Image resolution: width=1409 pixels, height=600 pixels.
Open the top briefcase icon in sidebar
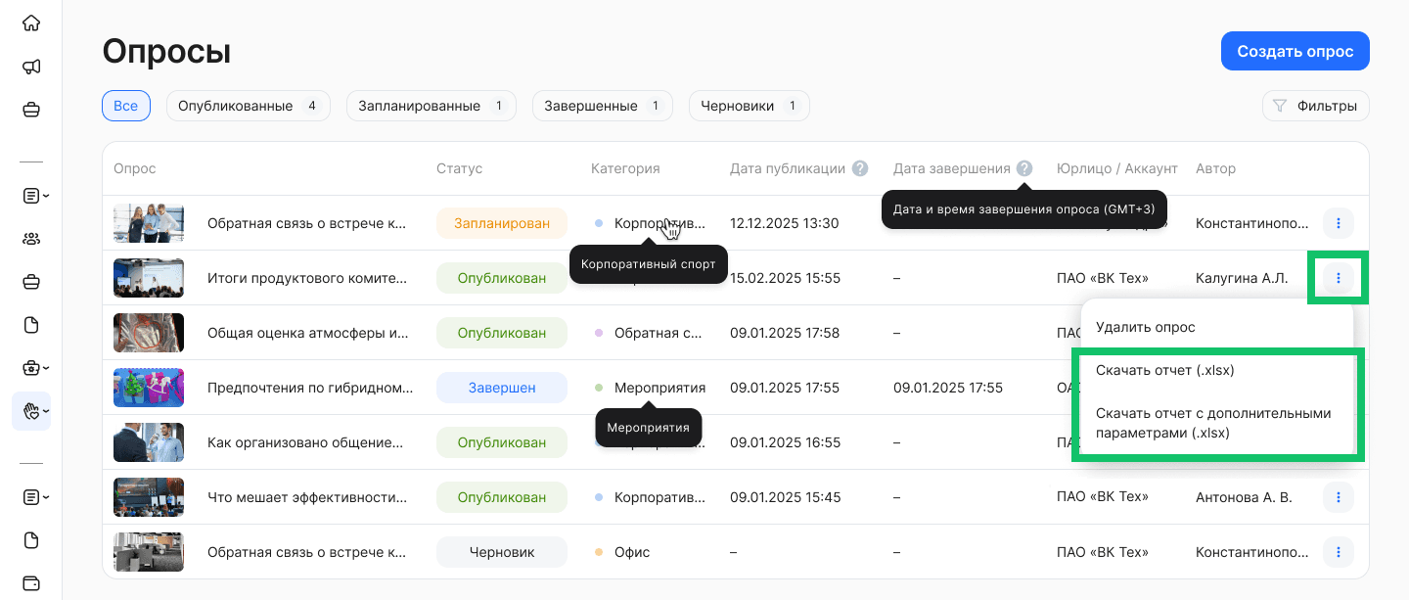(31, 111)
